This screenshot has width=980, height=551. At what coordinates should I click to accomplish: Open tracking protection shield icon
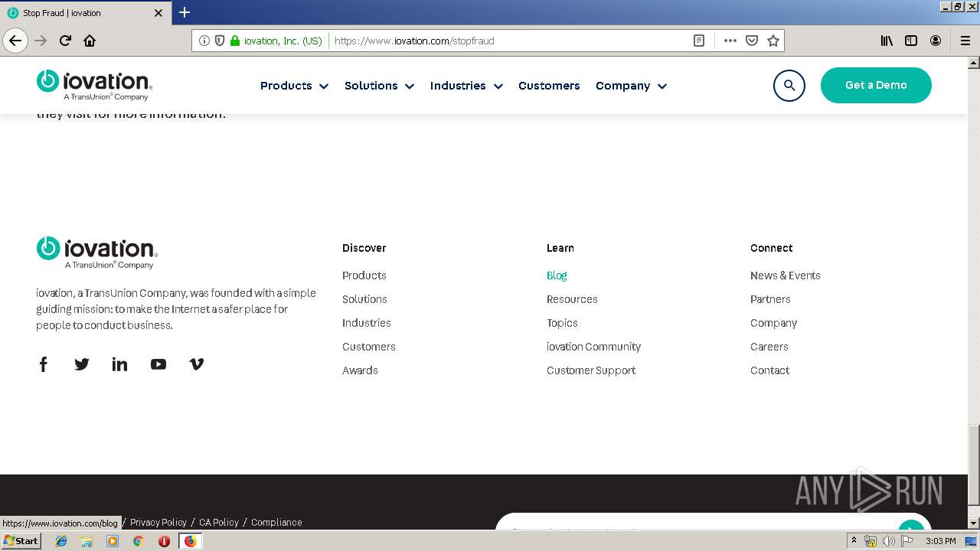220,41
